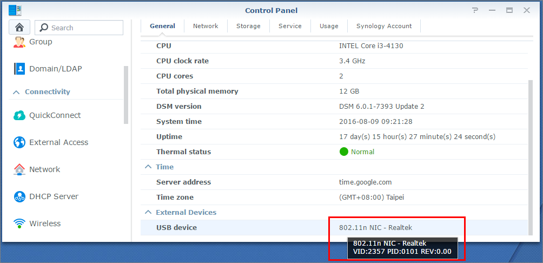The height and width of the screenshot is (263, 543).
Task: Select the Domain/LDAP sidebar label
Action: click(56, 69)
